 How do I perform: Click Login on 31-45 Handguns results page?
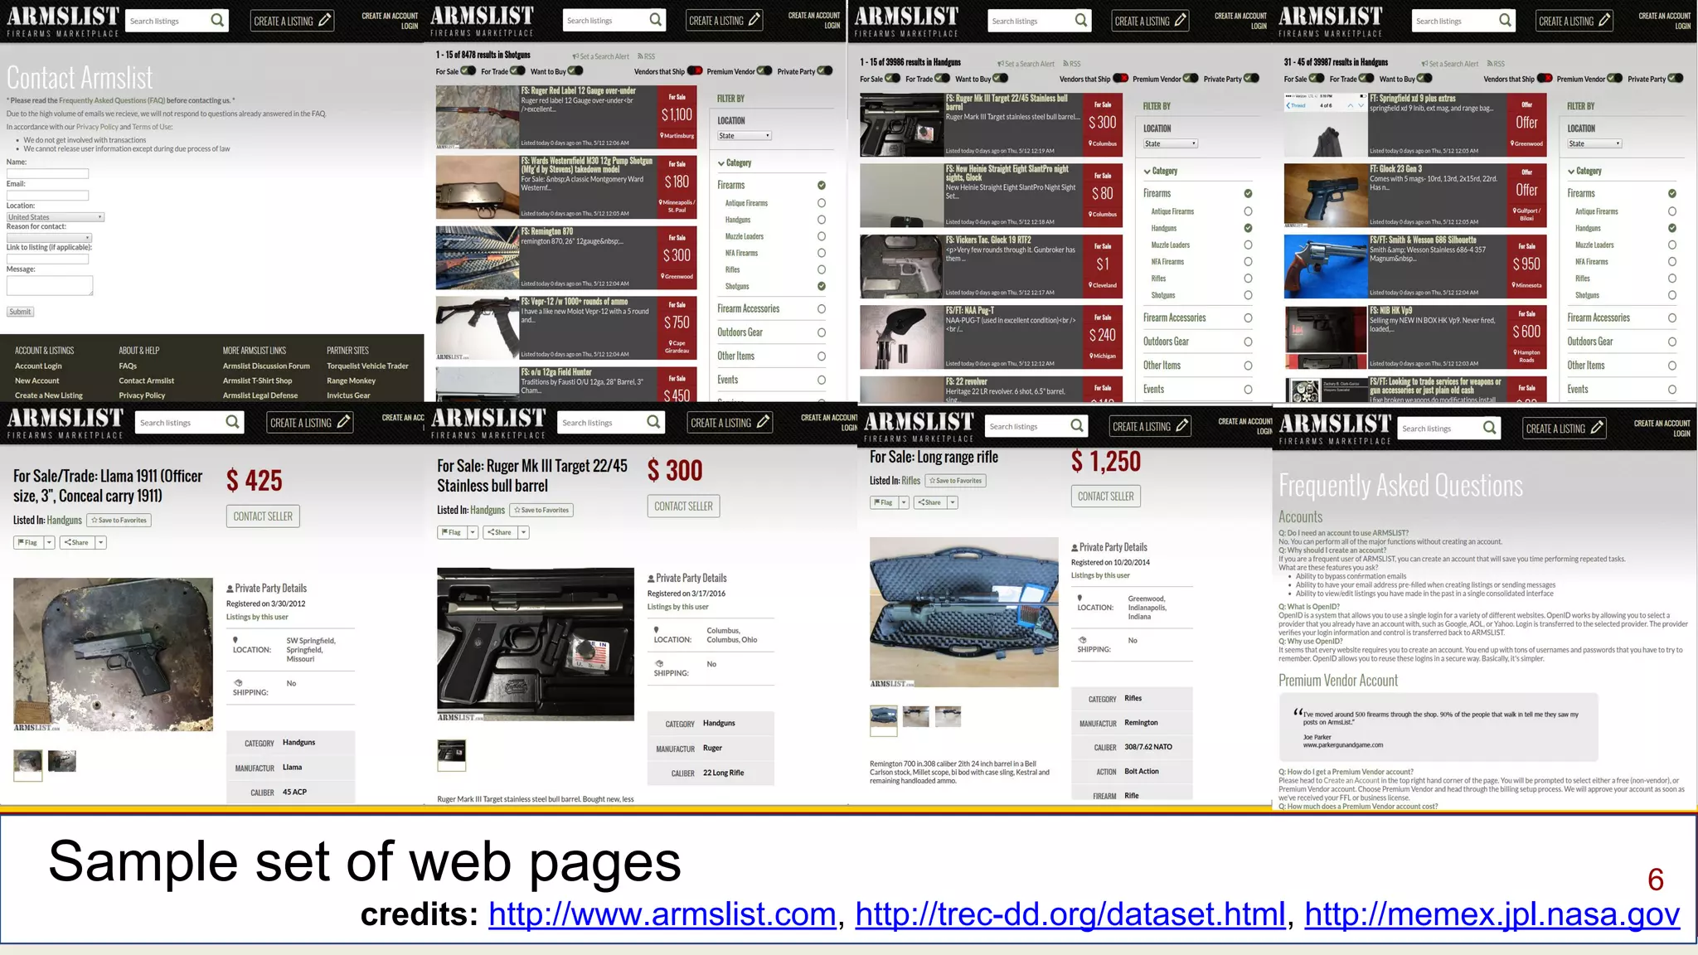tap(1682, 26)
